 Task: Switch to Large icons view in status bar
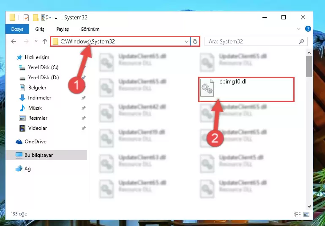click(x=306, y=215)
